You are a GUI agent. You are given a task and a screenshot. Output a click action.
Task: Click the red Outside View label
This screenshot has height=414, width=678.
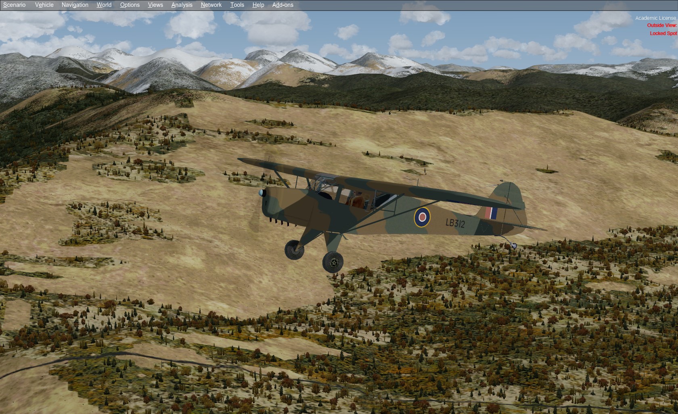click(x=662, y=25)
